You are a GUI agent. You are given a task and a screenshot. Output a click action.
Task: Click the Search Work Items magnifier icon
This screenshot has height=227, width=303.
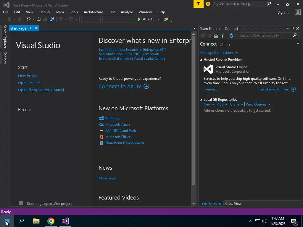click(294, 35)
